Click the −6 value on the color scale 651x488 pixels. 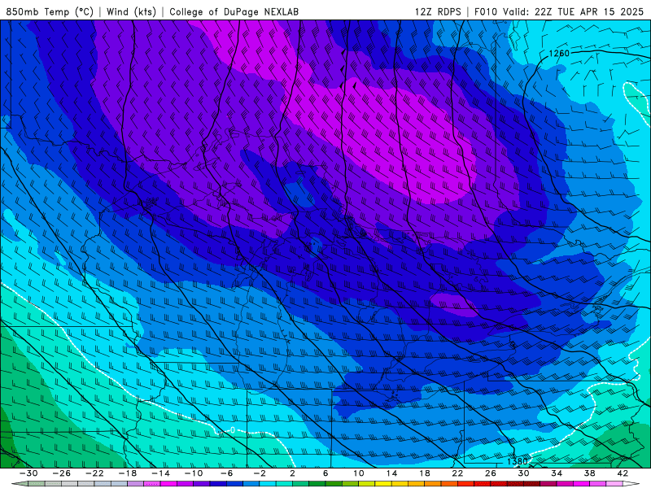click(227, 473)
